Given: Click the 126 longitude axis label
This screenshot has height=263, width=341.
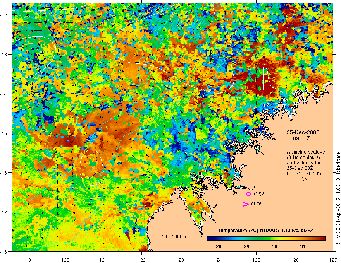Looking at the screenshot, I should 294,254.
